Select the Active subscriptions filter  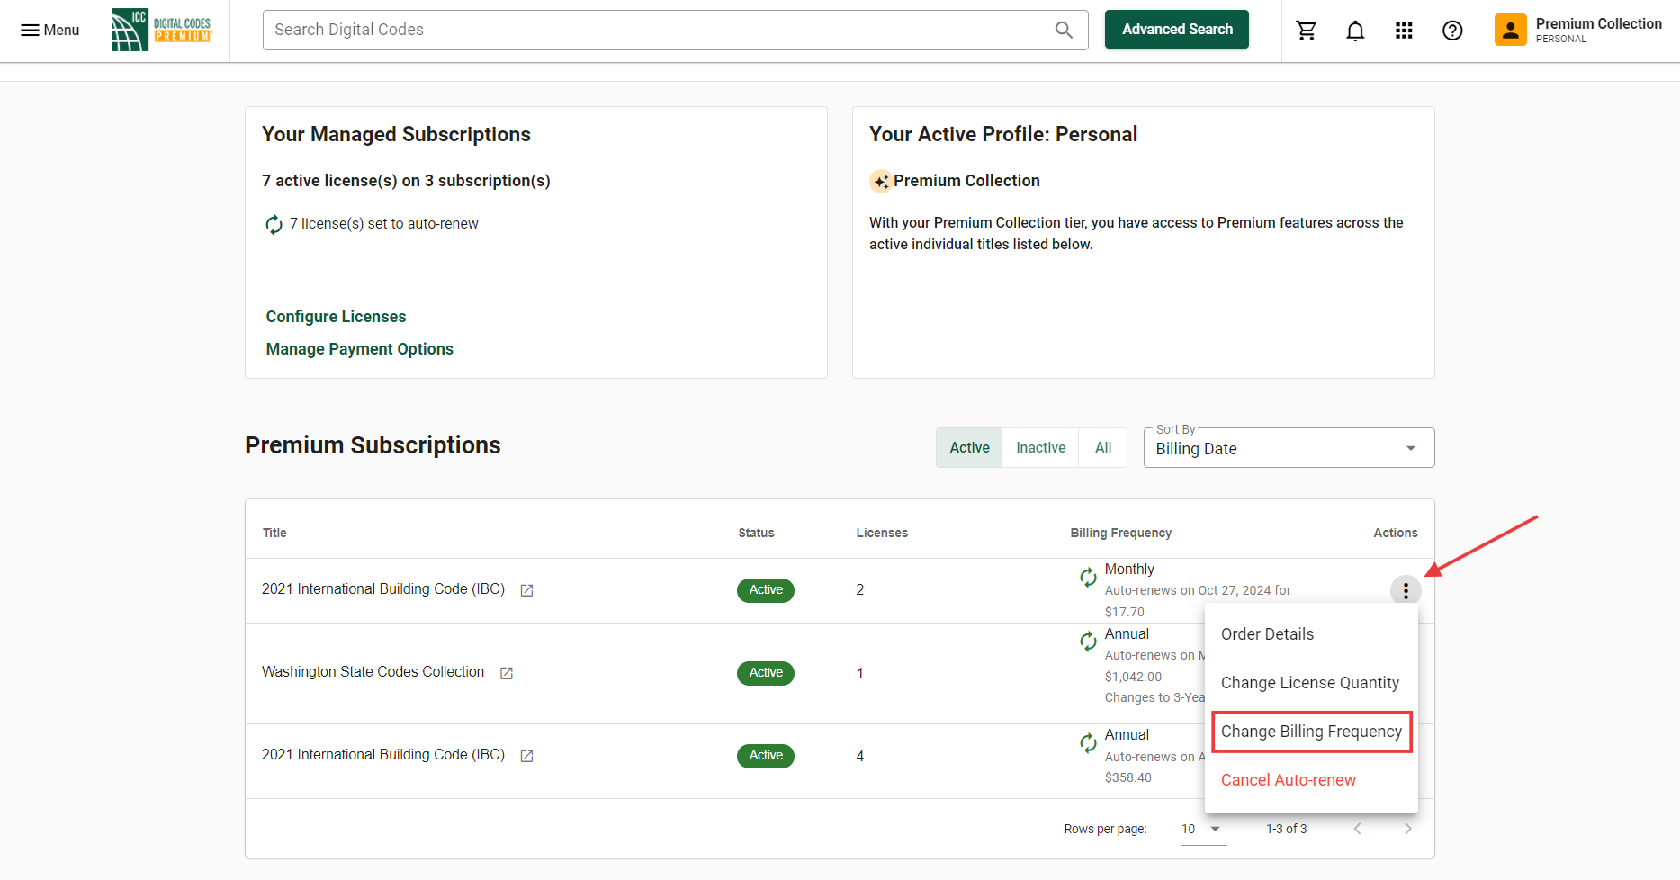969,447
